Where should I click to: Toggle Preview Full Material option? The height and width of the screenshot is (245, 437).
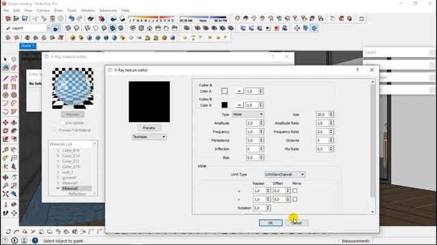(55, 130)
